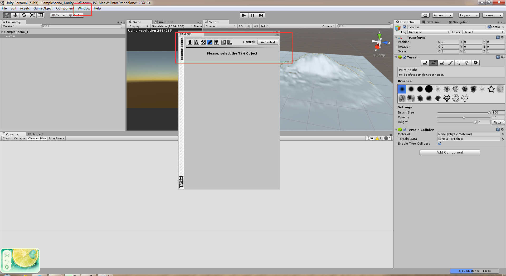506x276 pixels.
Task: Toggle Clear on Play in Console
Action: click(x=37, y=139)
